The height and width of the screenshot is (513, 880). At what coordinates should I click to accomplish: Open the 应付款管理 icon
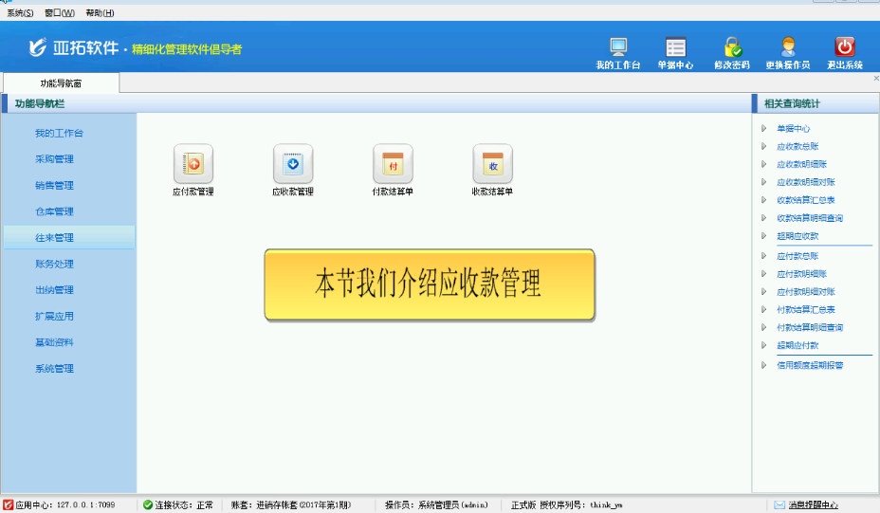coord(193,164)
